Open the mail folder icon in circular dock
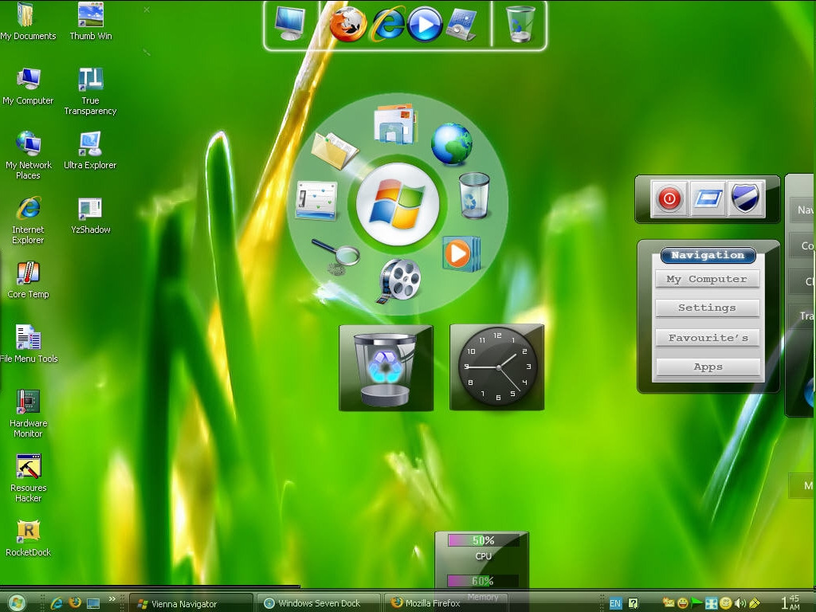816x612 pixels. pos(396,124)
